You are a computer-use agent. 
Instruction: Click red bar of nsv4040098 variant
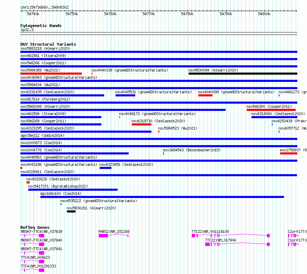coord(205,95)
